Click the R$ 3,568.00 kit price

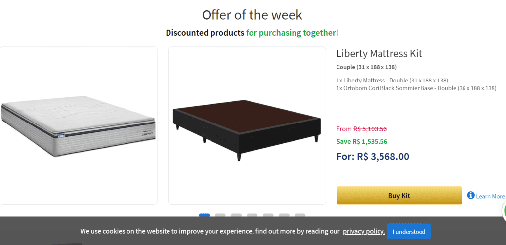373,157
